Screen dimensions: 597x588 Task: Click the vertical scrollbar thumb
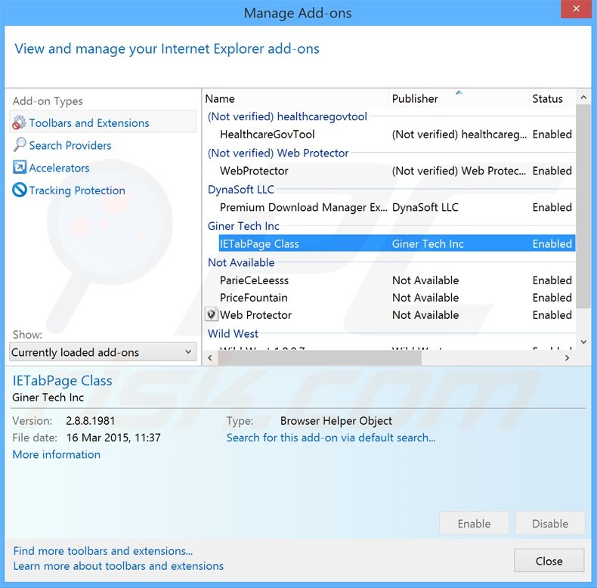[583, 206]
